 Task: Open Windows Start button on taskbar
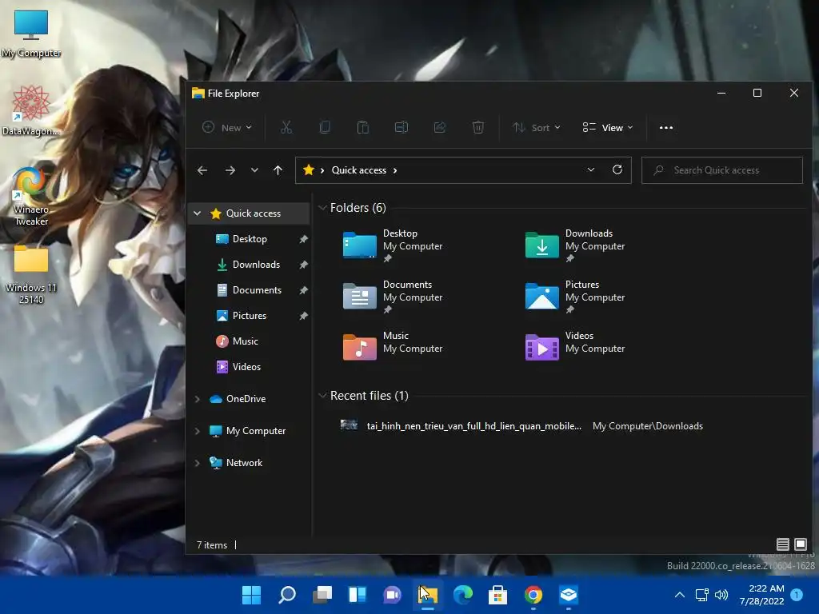click(251, 594)
